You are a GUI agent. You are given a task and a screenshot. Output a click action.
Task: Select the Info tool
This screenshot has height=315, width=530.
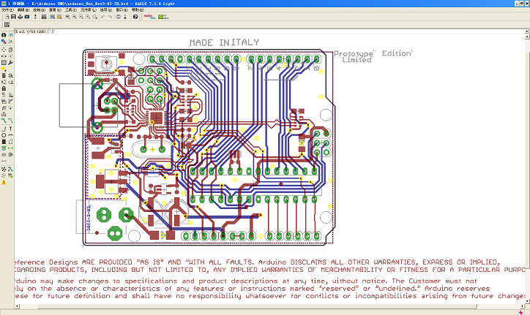[4, 35]
